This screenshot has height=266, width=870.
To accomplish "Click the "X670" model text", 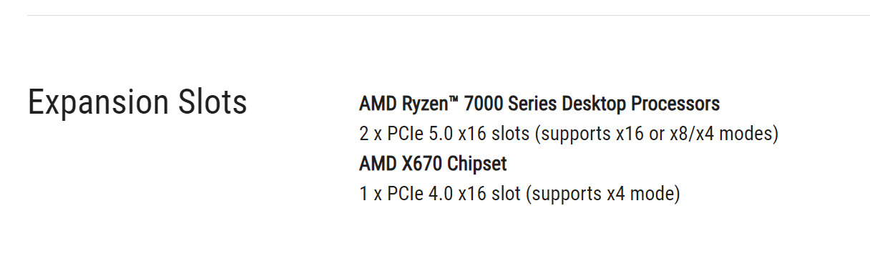I will [420, 164].
